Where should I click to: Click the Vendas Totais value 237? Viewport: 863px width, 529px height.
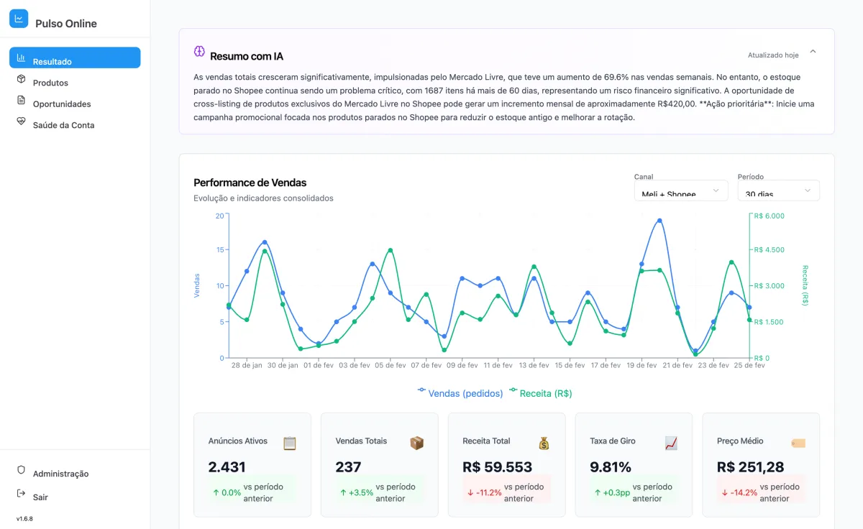tap(348, 467)
